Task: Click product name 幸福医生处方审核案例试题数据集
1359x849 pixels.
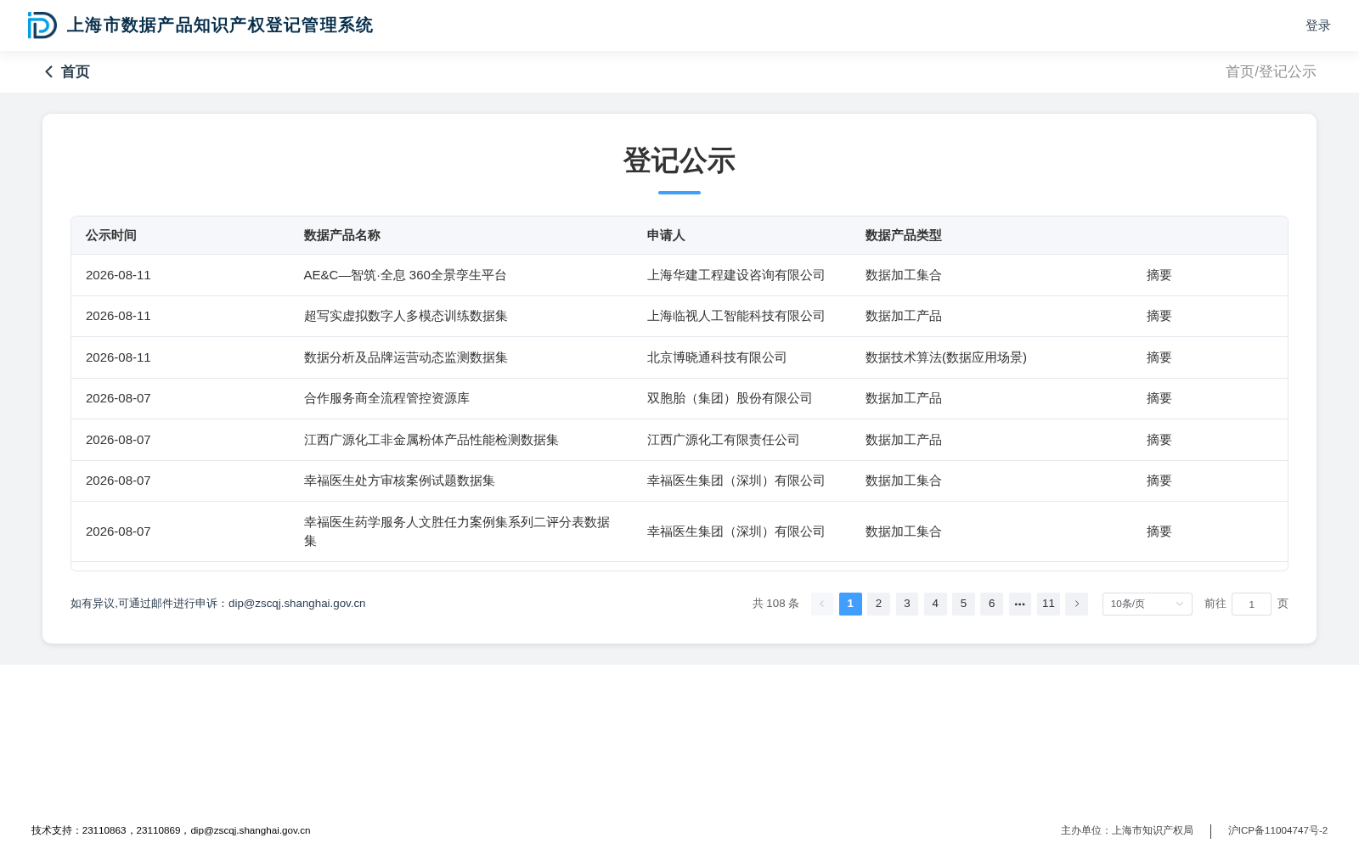Action: click(x=399, y=481)
